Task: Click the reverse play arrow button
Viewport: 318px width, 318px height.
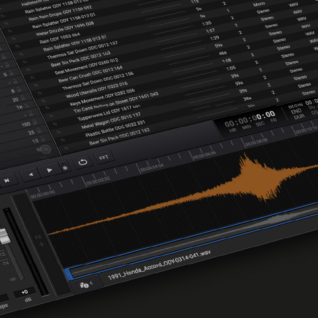Action: pyautogui.click(x=31, y=175)
